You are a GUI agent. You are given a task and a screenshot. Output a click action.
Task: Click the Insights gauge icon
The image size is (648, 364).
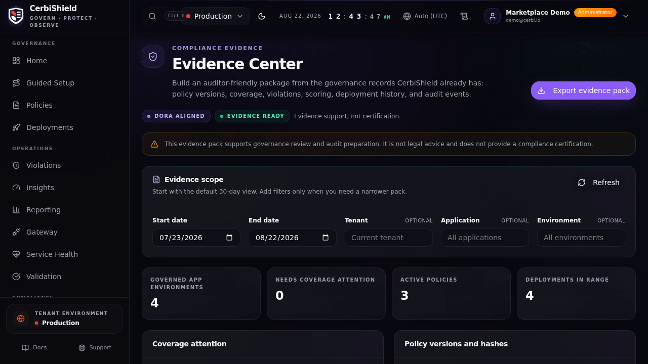pos(16,188)
